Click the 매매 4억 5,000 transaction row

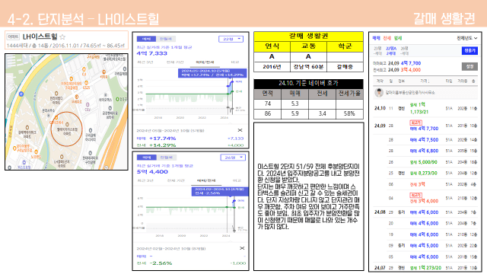(x=425, y=246)
